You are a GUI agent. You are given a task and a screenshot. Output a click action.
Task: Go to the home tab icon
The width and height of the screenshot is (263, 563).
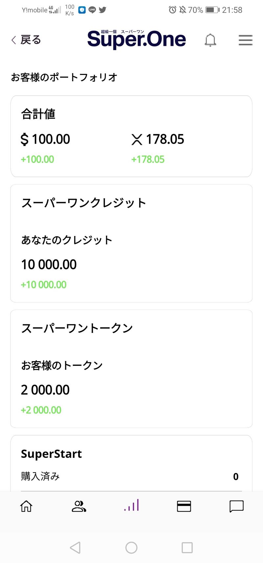pyautogui.click(x=26, y=506)
